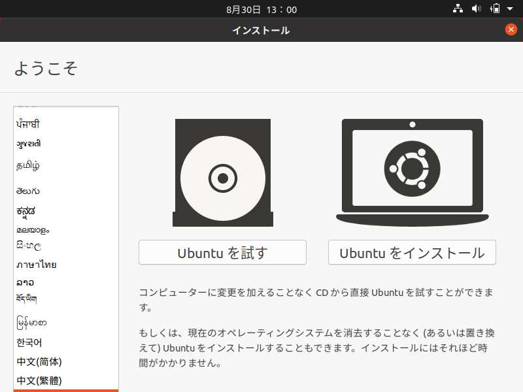Select ລາວ in the language list
This screenshot has width=523, height=392.
66,283
